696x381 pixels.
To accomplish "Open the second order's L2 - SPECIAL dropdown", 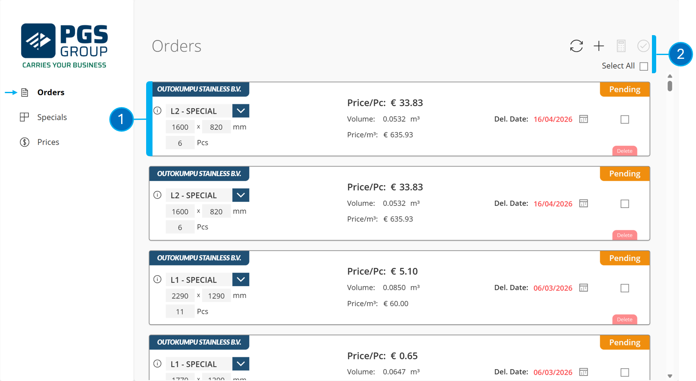I will pyautogui.click(x=241, y=195).
